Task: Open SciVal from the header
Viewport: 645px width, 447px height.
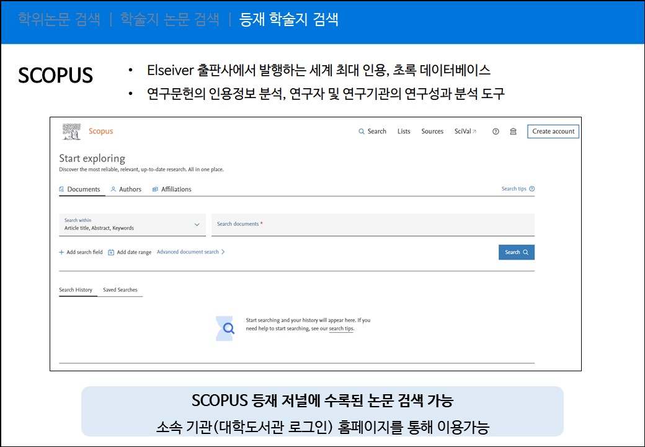Action: click(x=465, y=131)
